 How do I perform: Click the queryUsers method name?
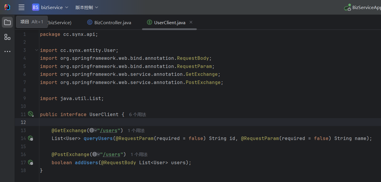[x=98, y=138]
